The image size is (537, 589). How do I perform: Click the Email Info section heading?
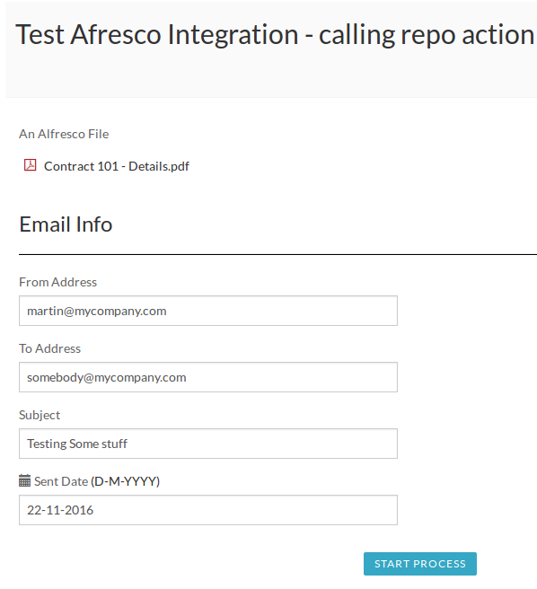(x=66, y=224)
